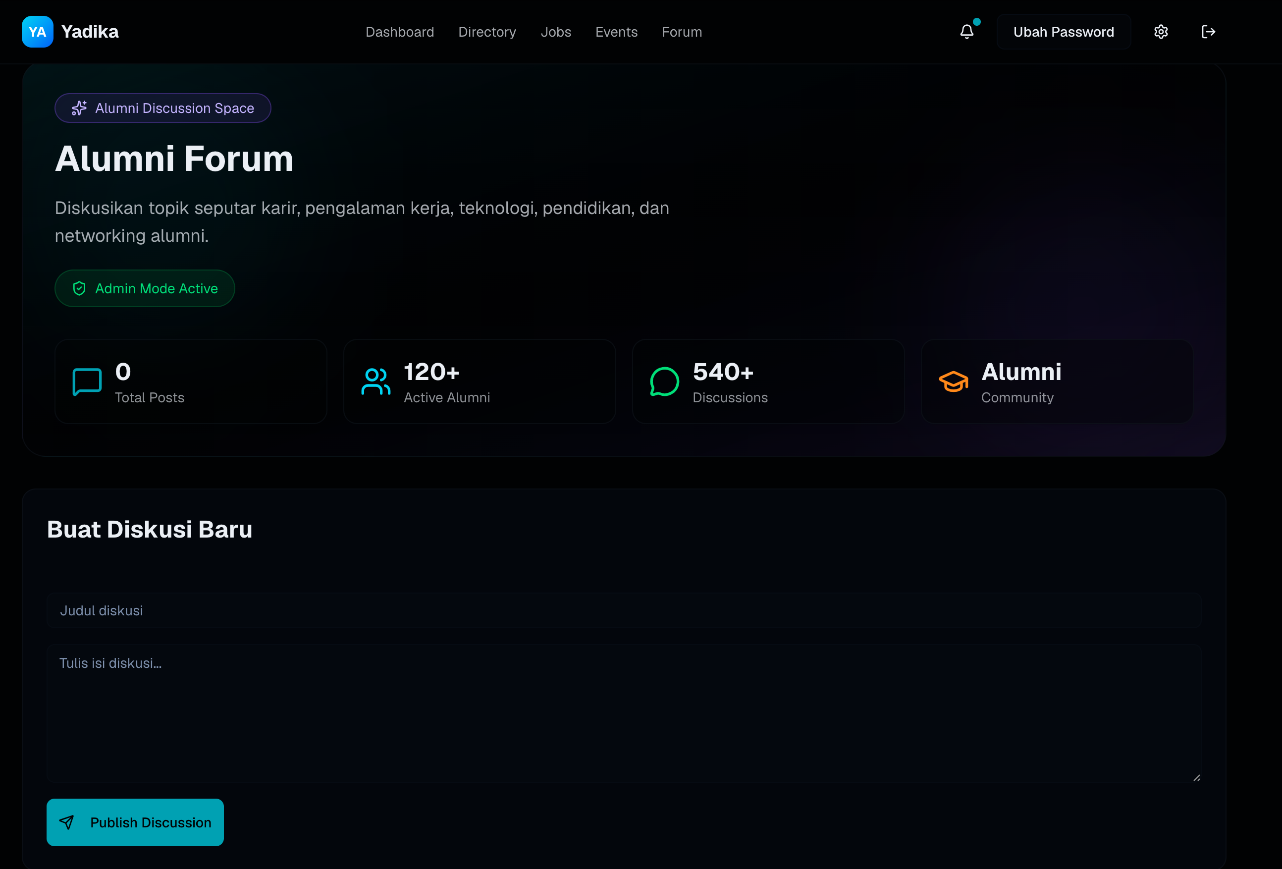Click the Admin Mode Active label

pyautogui.click(x=156, y=288)
